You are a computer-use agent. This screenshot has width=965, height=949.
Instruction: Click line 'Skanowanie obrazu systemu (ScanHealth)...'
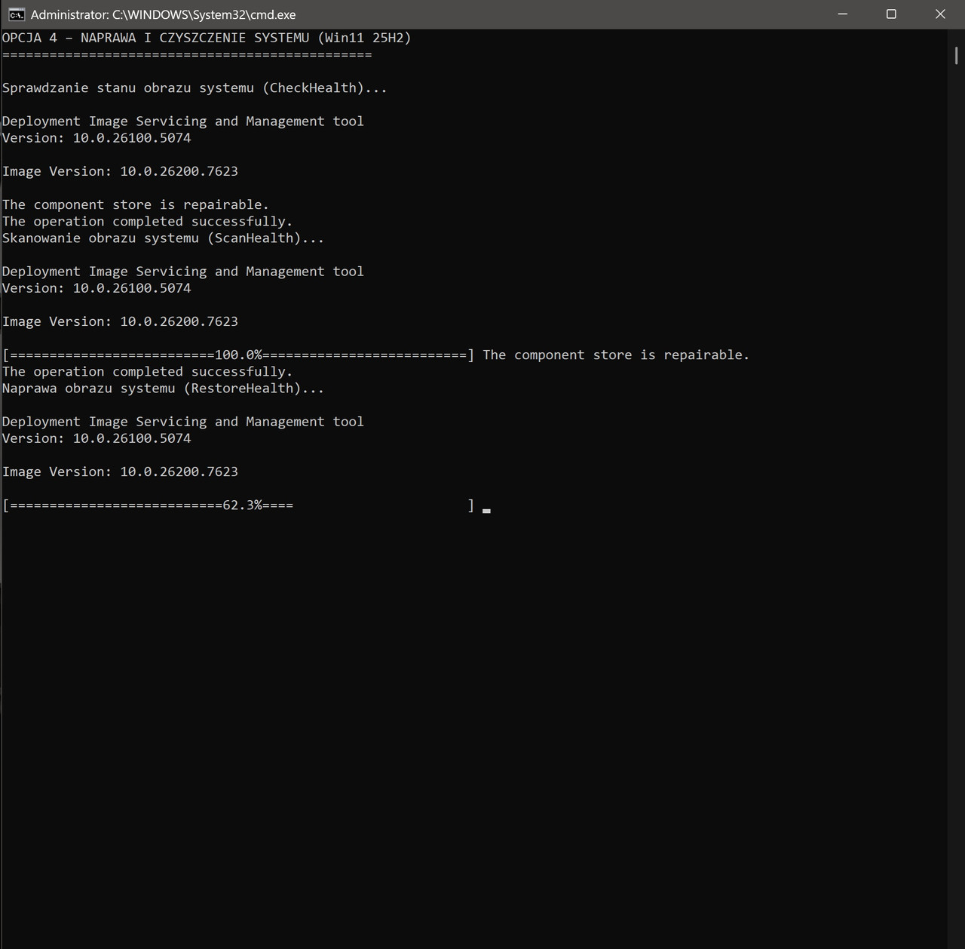[163, 238]
